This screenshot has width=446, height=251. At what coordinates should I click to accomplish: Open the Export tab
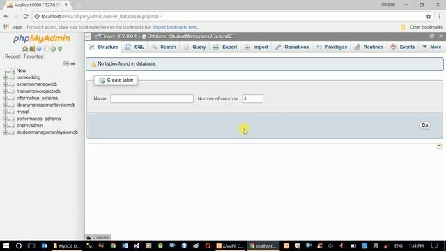click(x=225, y=47)
